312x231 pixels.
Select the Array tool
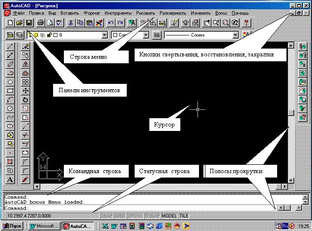click(25, 82)
